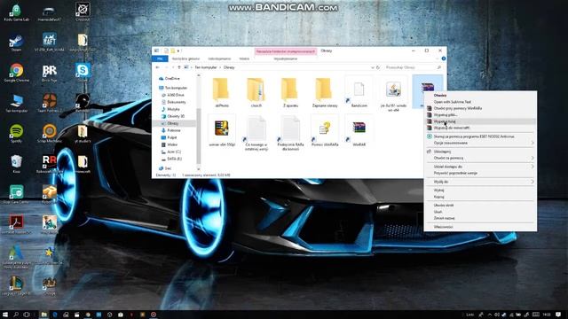568x319 pixels.
Task: Select the Bandicam shortcut file
Action: tap(359, 92)
